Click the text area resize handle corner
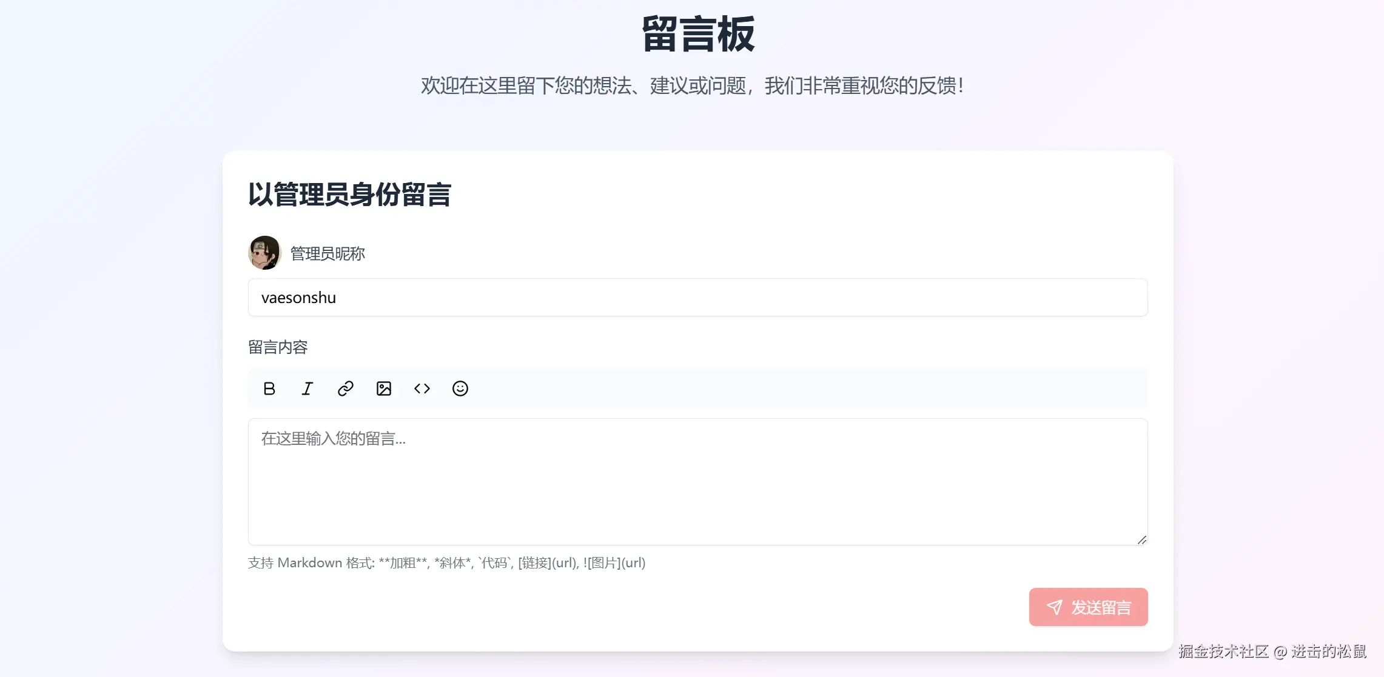The image size is (1384, 677). pyautogui.click(x=1142, y=539)
